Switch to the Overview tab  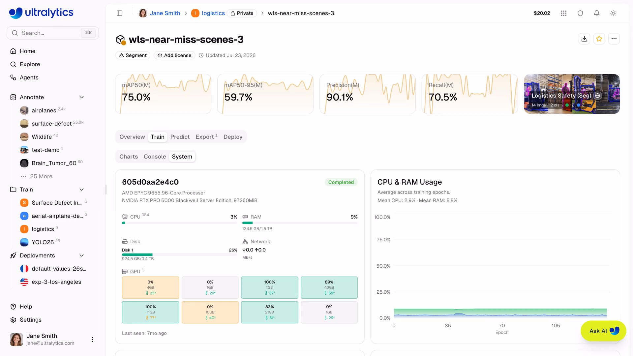coord(132,137)
